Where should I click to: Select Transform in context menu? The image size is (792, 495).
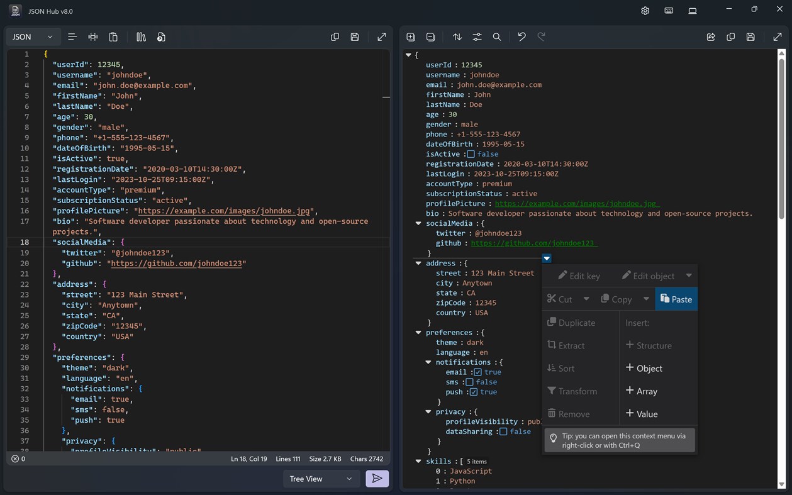[572, 391]
